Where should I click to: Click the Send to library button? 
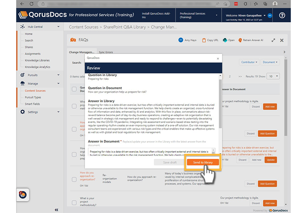click(203, 162)
